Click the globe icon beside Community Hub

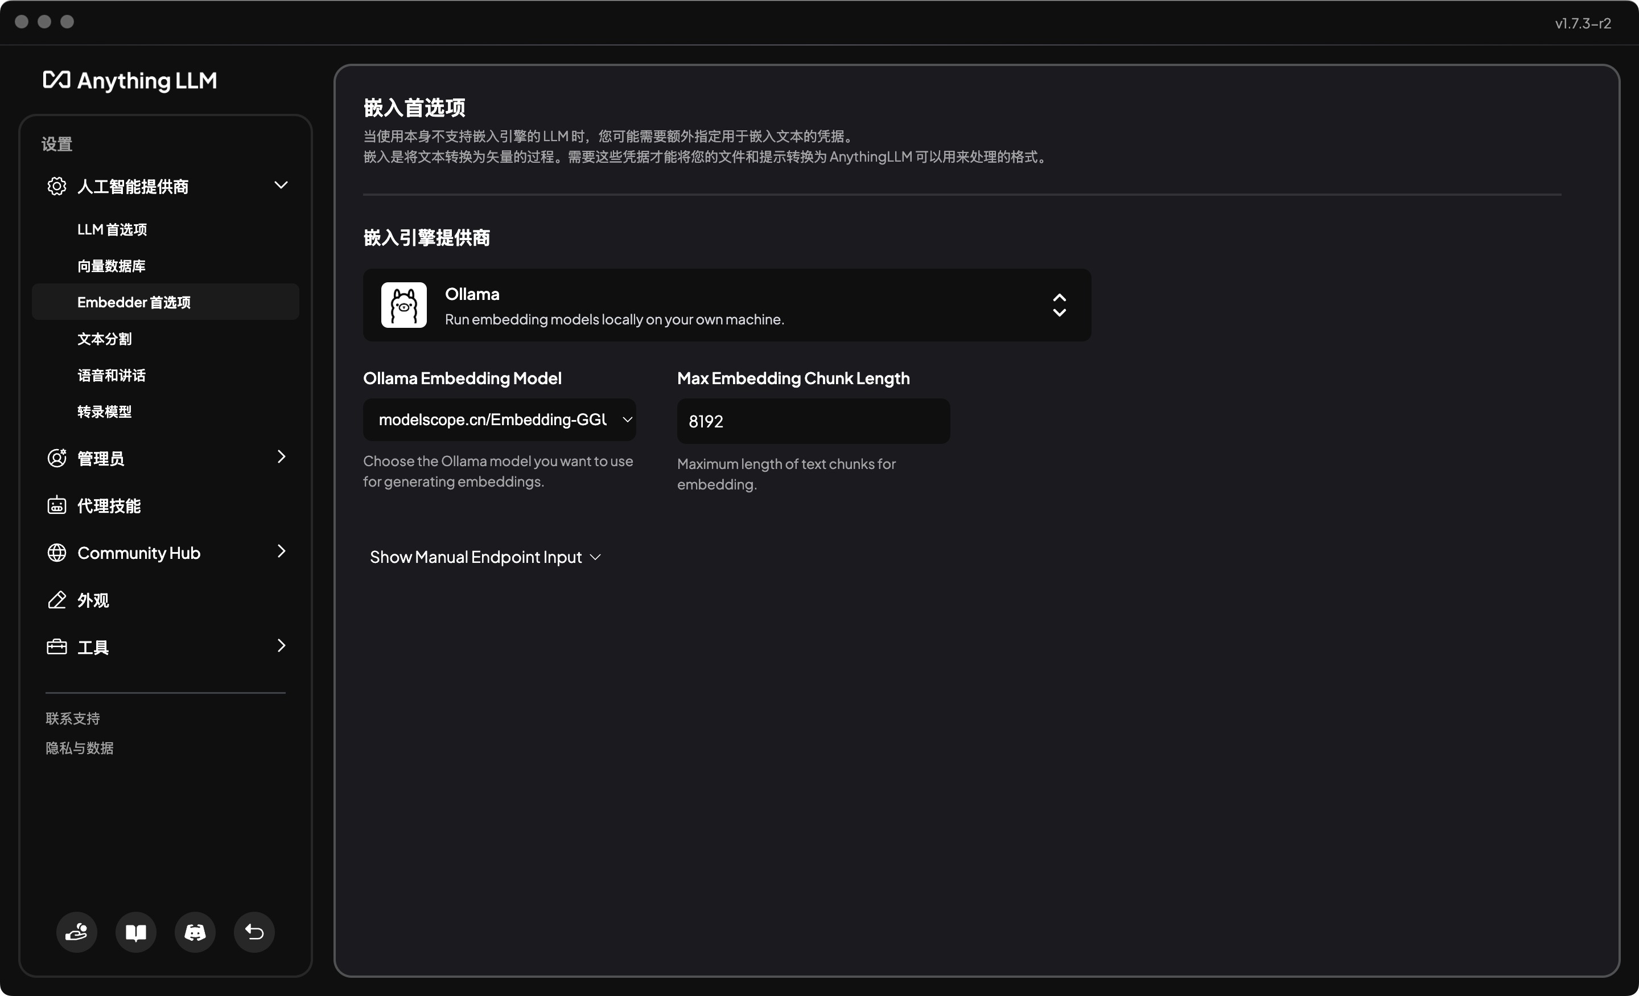click(x=56, y=552)
